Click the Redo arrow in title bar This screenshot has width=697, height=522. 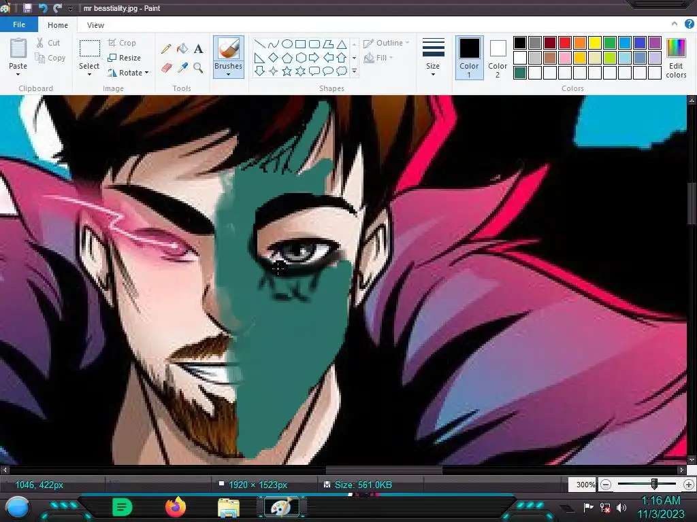pyautogui.click(x=57, y=8)
